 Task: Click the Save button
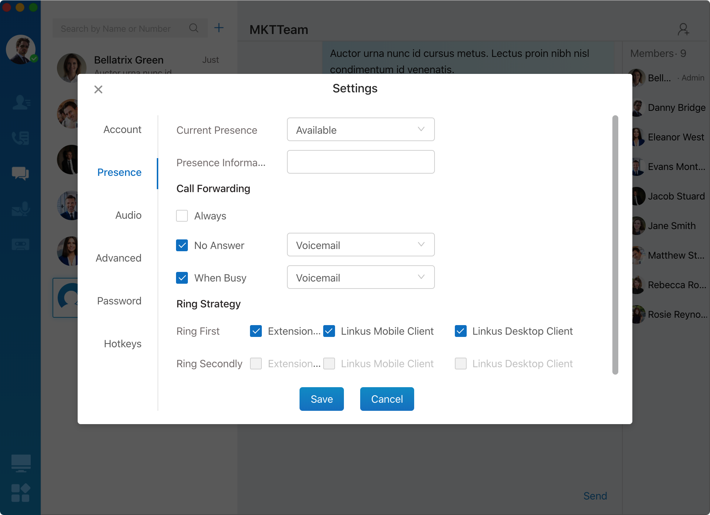pos(321,399)
